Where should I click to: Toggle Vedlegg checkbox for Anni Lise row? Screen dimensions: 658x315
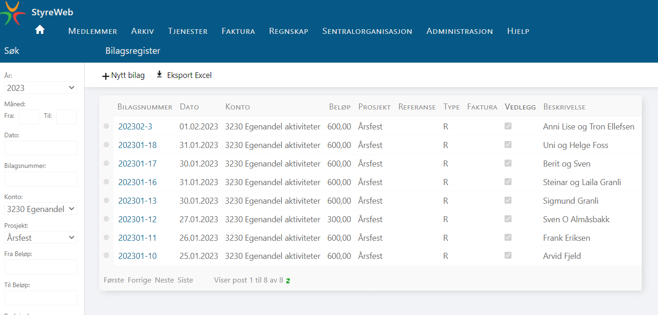click(x=508, y=126)
